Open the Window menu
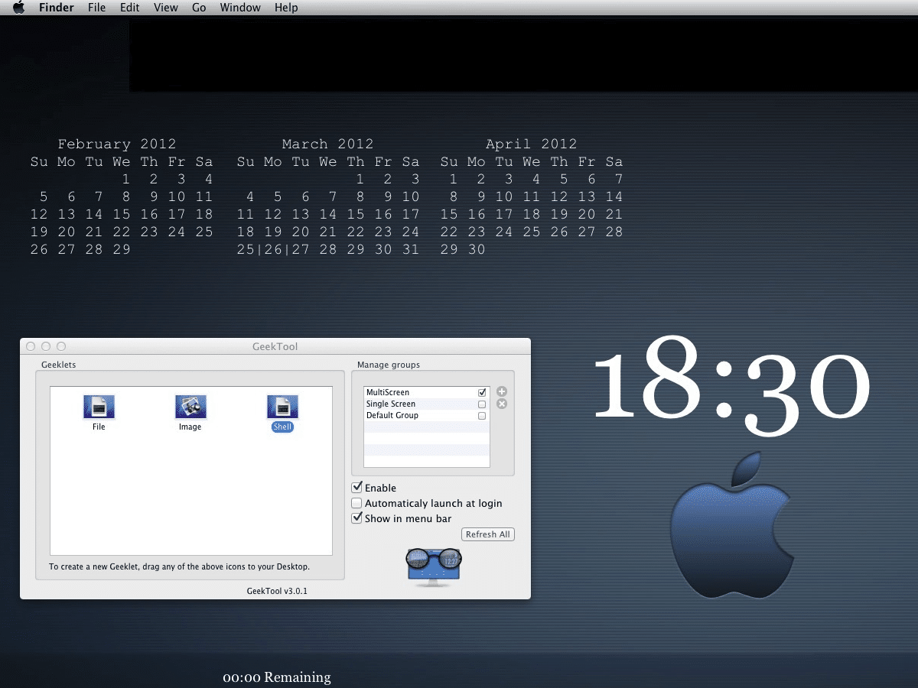The image size is (918, 688). [239, 8]
